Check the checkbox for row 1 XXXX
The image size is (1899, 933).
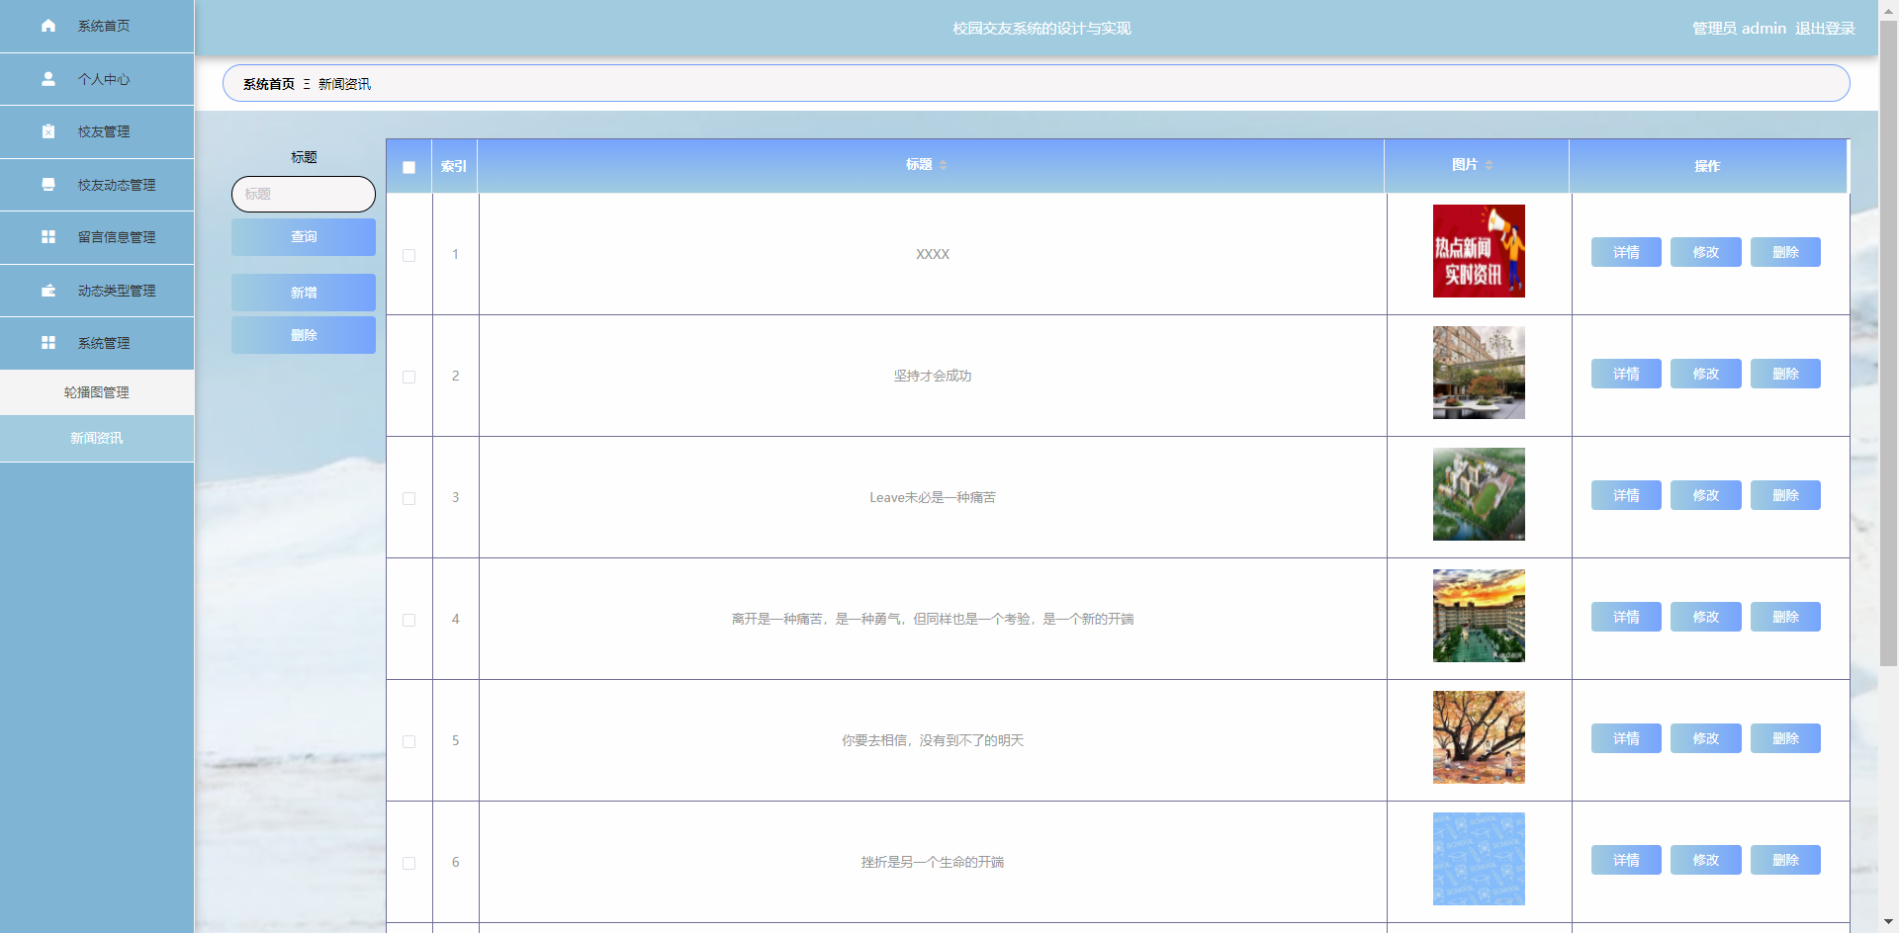click(408, 255)
